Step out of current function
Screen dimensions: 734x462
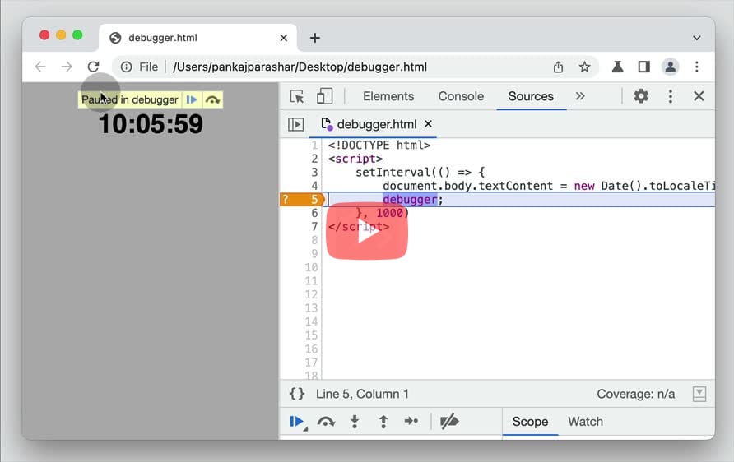pos(383,422)
